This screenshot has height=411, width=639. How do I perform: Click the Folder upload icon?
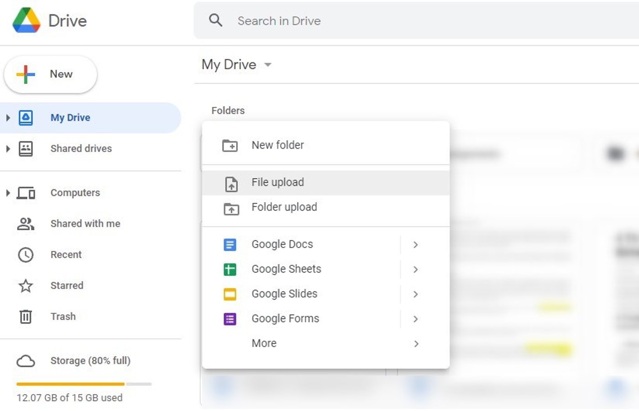coord(231,209)
